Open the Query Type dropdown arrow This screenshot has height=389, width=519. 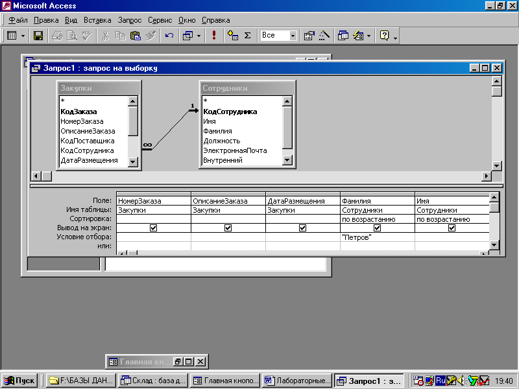[x=199, y=36]
